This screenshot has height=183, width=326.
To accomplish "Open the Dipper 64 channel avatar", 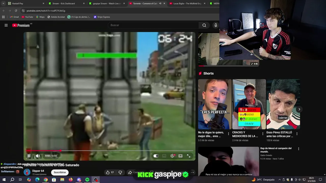I will tap(27, 172).
